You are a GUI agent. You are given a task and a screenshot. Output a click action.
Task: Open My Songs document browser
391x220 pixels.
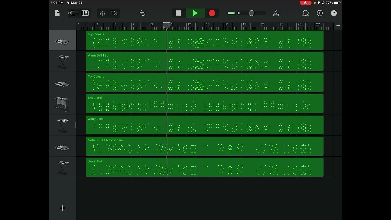click(x=57, y=13)
